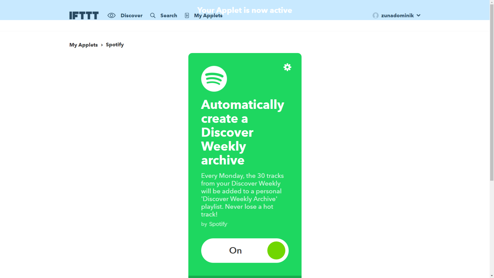Click the 'Your Applet is now active' banner text
The image size is (494, 278).
click(245, 10)
